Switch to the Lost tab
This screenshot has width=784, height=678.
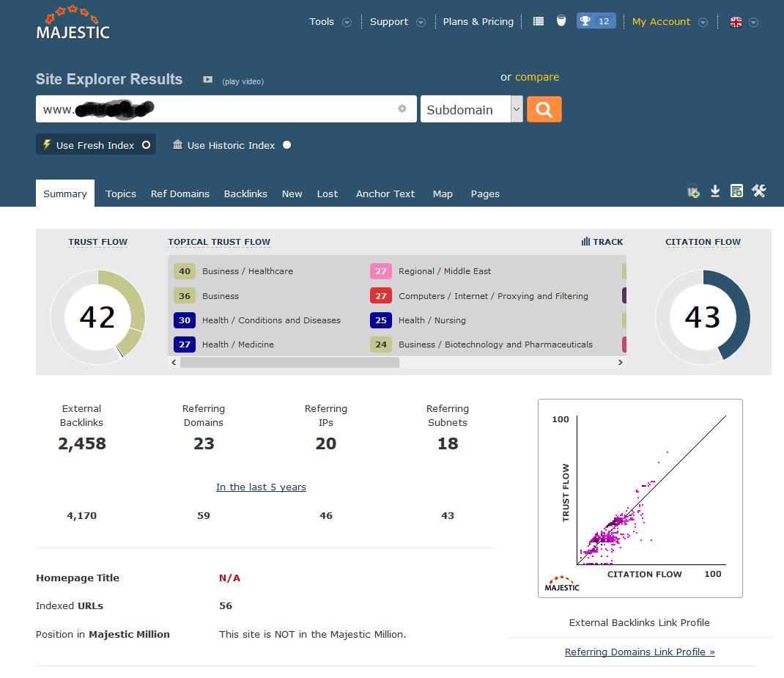[328, 194]
